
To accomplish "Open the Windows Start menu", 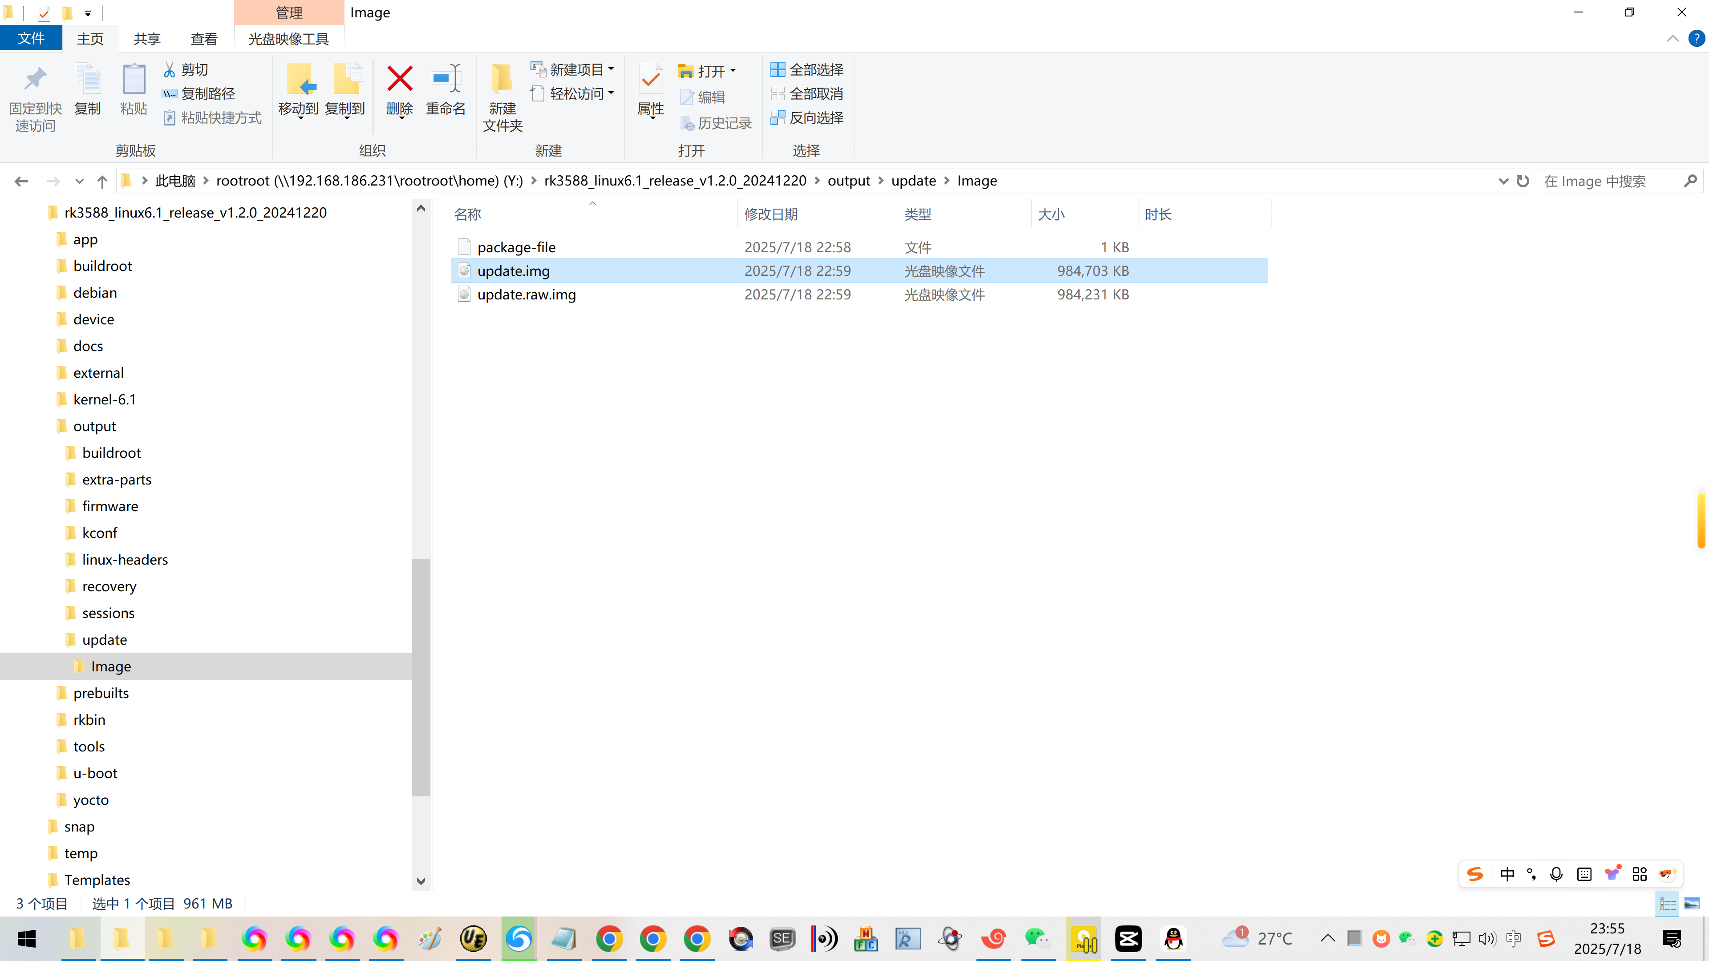I will (26, 938).
